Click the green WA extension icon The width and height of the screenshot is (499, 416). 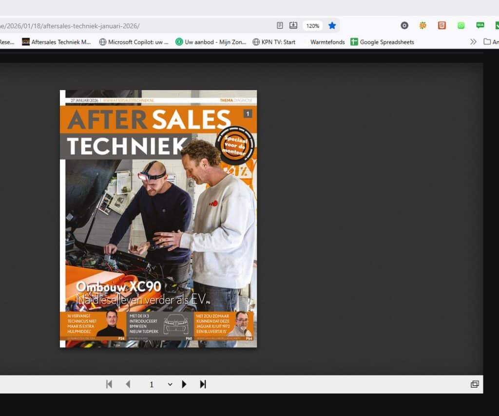pyautogui.click(x=480, y=25)
